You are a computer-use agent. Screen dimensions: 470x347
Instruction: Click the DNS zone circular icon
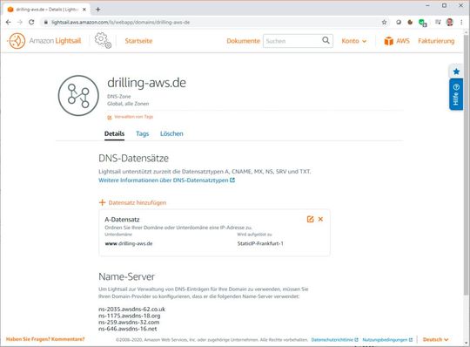coord(78,95)
